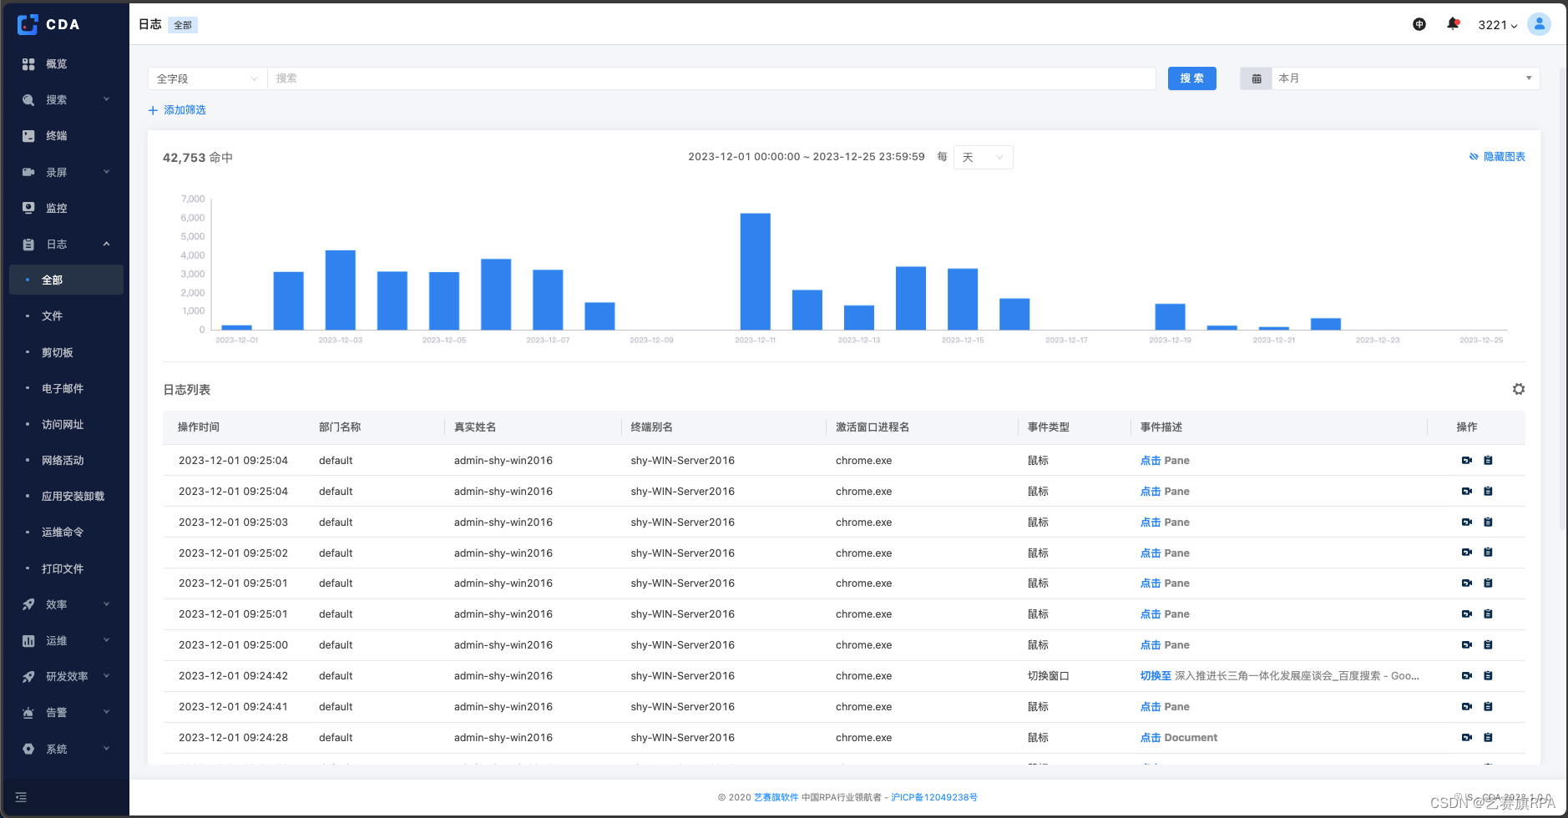Open the 本月 date range dropdown
Screen dimensions: 1568x818
[1405, 78]
